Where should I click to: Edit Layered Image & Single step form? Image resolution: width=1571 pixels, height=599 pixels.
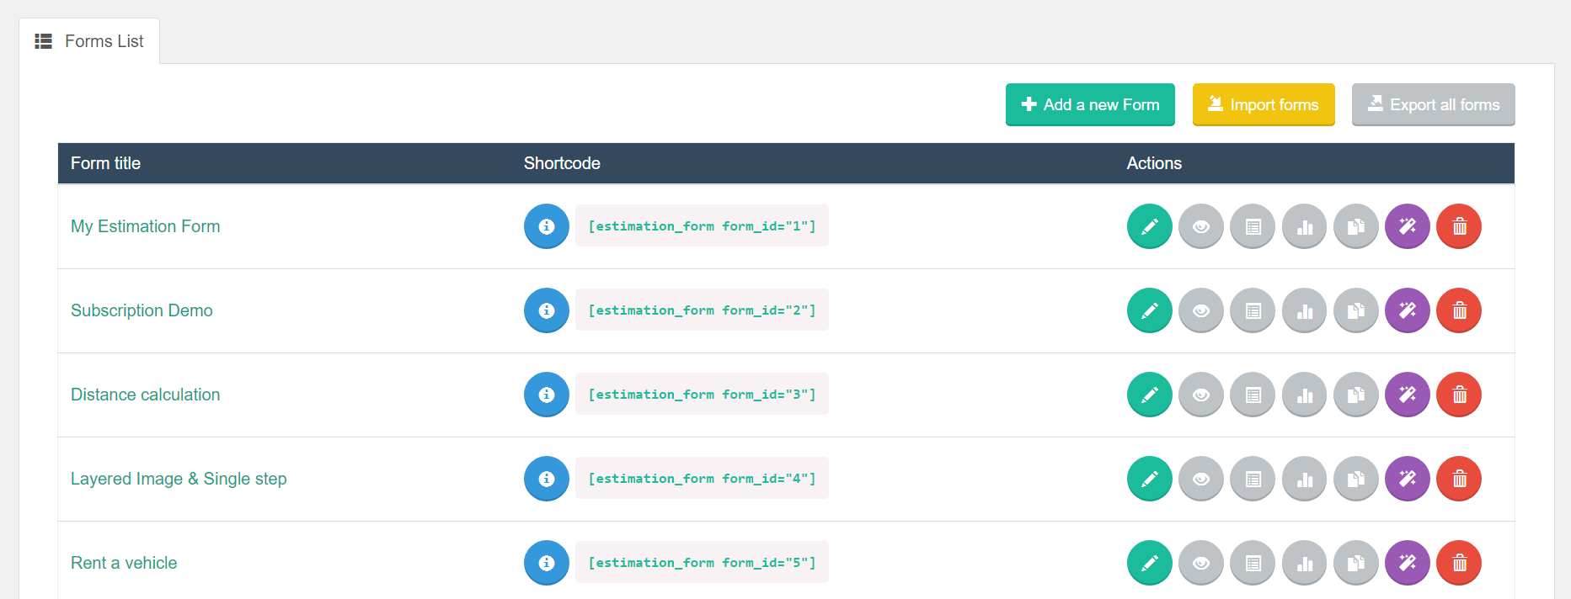click(1150, 479)
